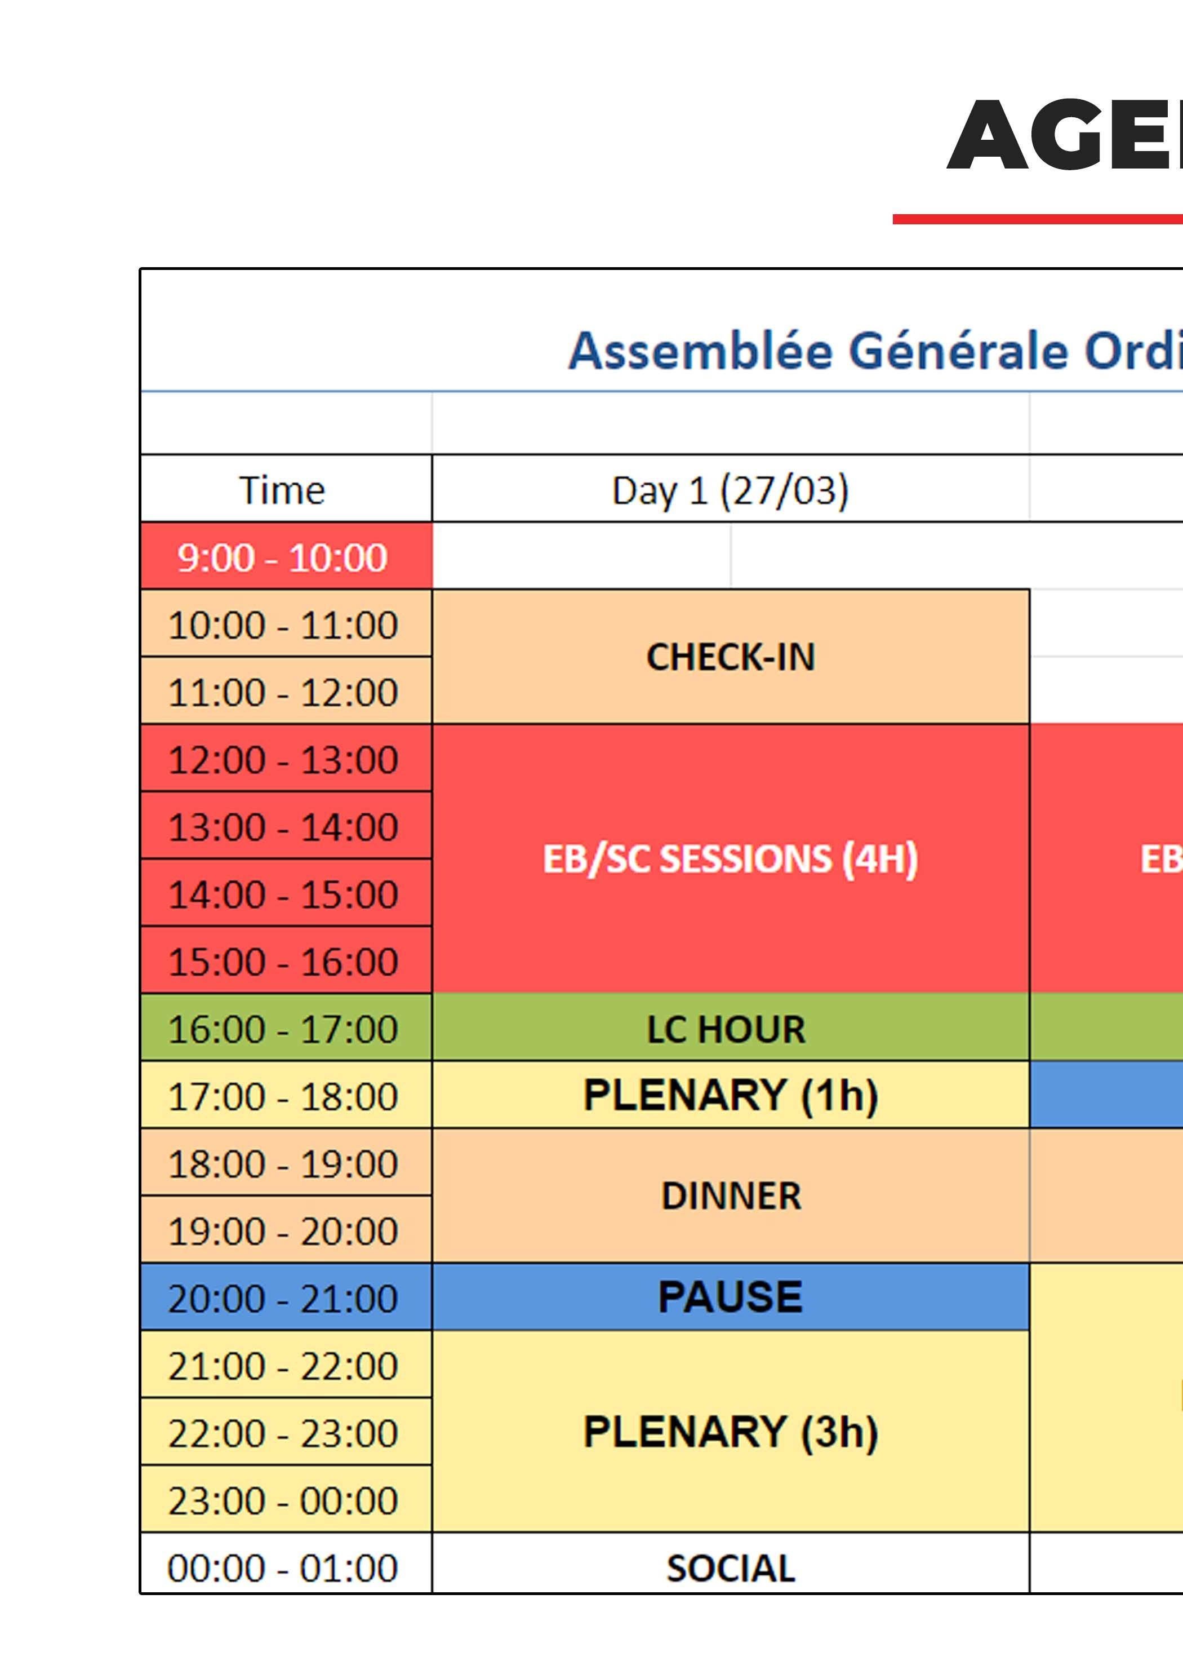Screen dimensions: 1183x1674
Task: Select the SOCIAL cell
Action: point(730,1567)
